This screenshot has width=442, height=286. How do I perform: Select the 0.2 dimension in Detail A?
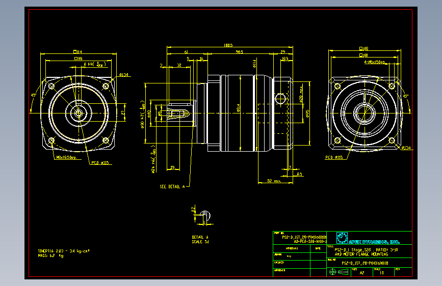[193, 210]
